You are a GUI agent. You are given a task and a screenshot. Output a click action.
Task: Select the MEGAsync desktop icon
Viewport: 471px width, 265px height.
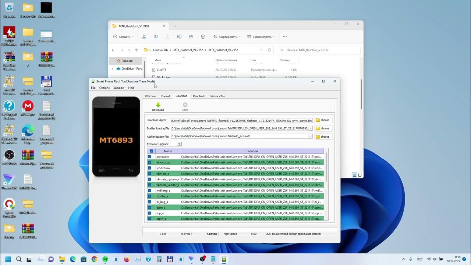(x=28, y=109)
